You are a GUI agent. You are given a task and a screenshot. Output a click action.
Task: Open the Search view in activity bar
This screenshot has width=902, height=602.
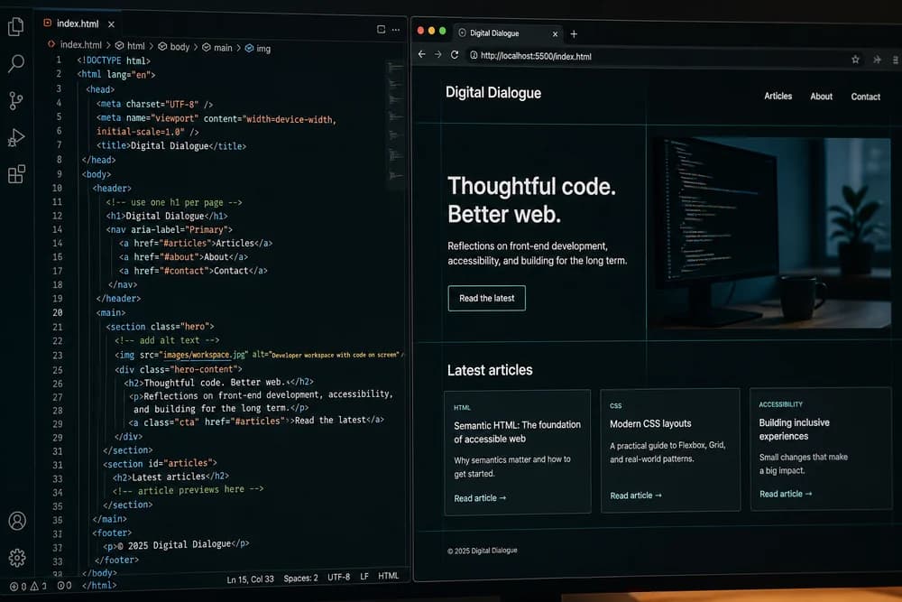tap(16, 63)
